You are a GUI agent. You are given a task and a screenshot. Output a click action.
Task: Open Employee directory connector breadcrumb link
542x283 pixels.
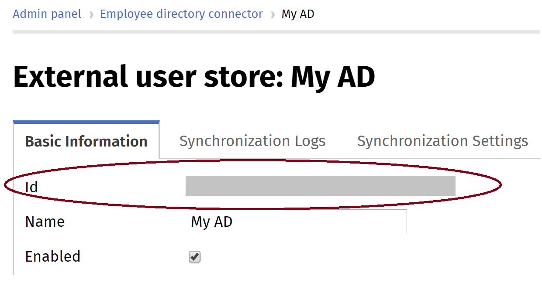[x=181, y=14]
